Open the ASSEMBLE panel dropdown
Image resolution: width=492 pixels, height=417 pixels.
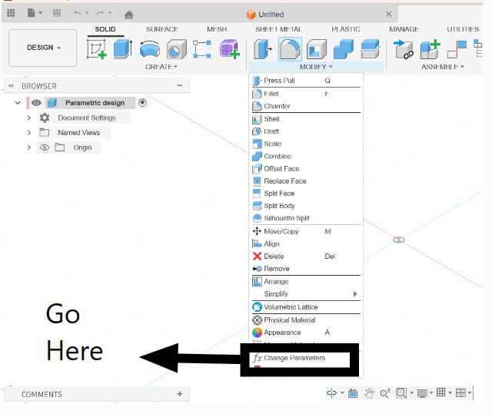click(443, 67)
